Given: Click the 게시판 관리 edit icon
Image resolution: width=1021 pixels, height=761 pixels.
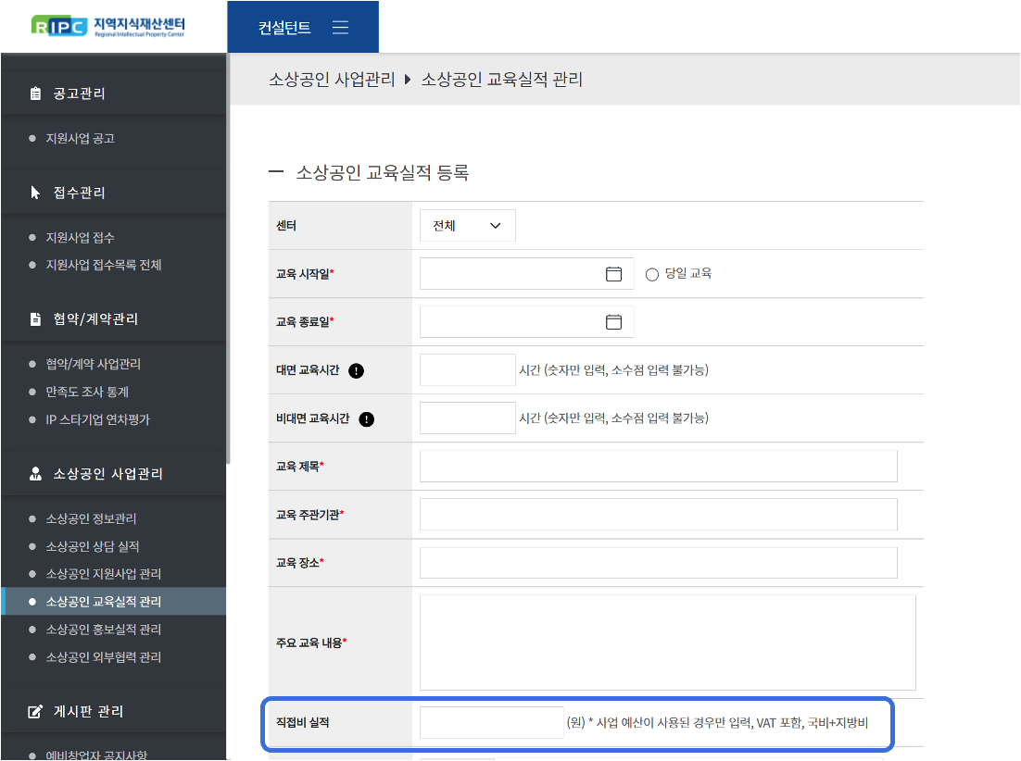Looking at the screenshot, I should pos(36,711).
